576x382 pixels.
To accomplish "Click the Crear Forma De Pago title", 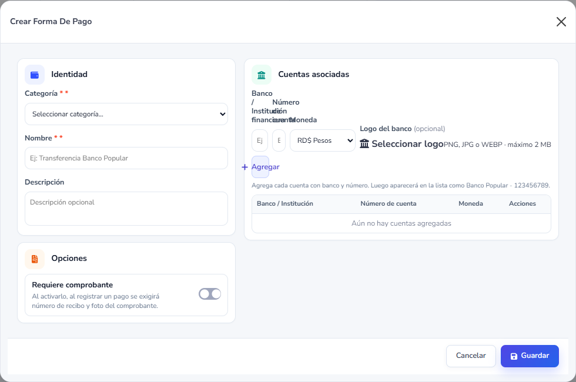I will (x=51, y=21).
